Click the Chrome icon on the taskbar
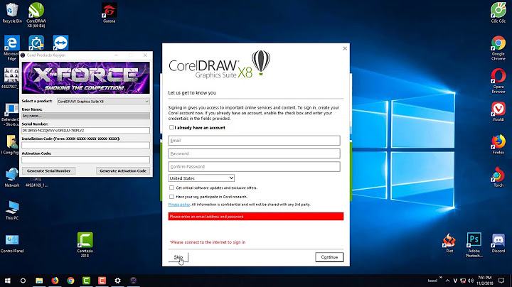Viewport: 512px width, 287px height. coord(70,281)
